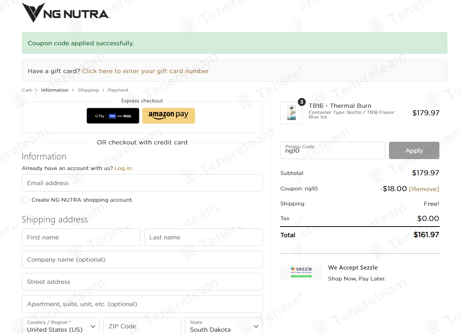
Task: Open State dropdown showing South Dakota
Action: (224, 326)
